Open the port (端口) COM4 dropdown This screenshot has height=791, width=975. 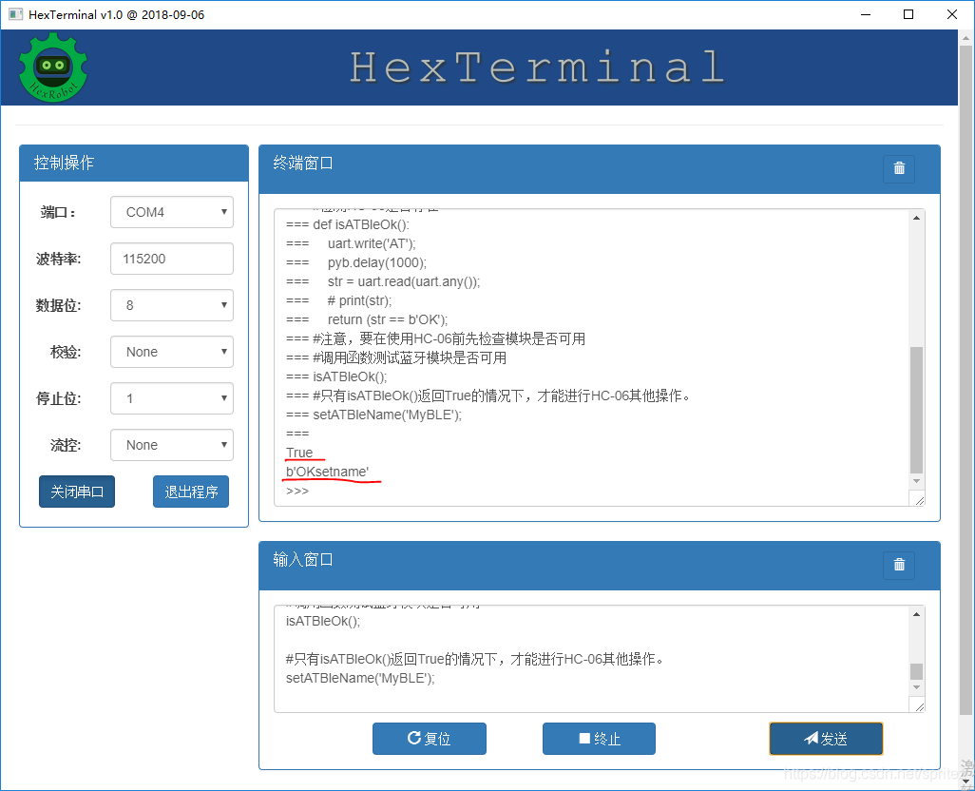172,212
